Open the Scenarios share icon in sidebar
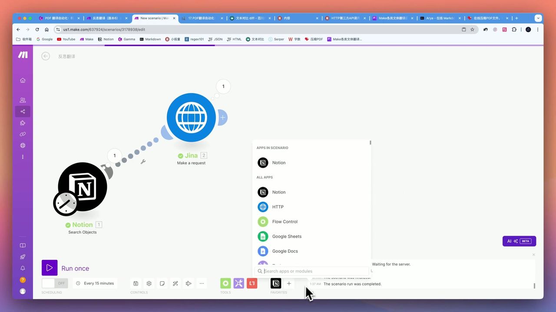556x312 pixels. (x=23, y=111)
